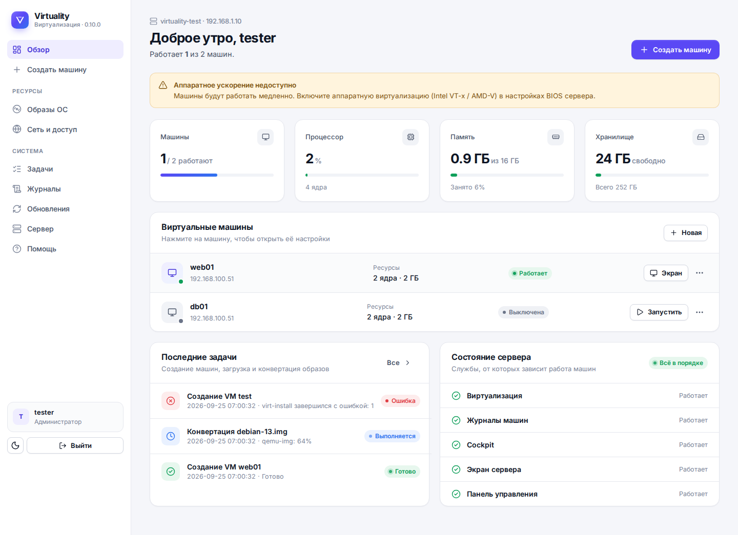Open the three-dots menu for db01

coord(700,312)
